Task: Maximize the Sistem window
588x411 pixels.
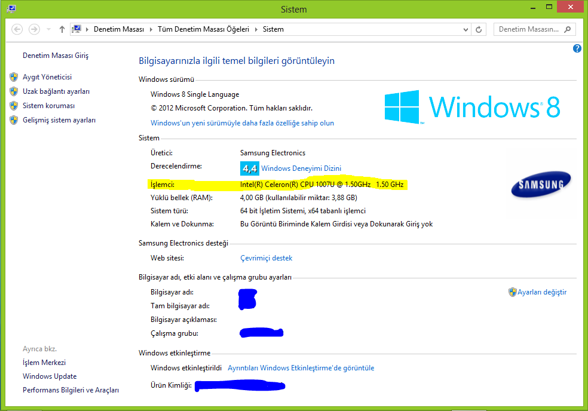Action: click(549, 7)
